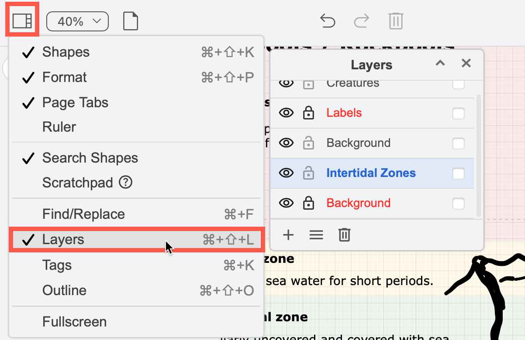Screen dimensions: 525x340
Task: Redo the last action
Action: tap(361, 20)
